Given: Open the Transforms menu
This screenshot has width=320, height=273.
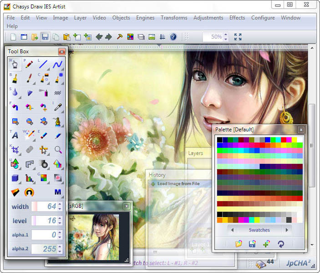Looking at the screenshot, I should [174, 18].
